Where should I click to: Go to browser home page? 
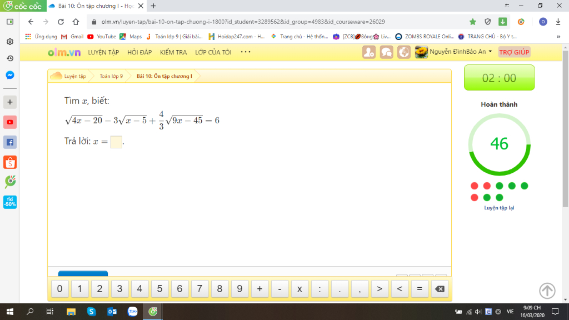click(x=76, y=22)
